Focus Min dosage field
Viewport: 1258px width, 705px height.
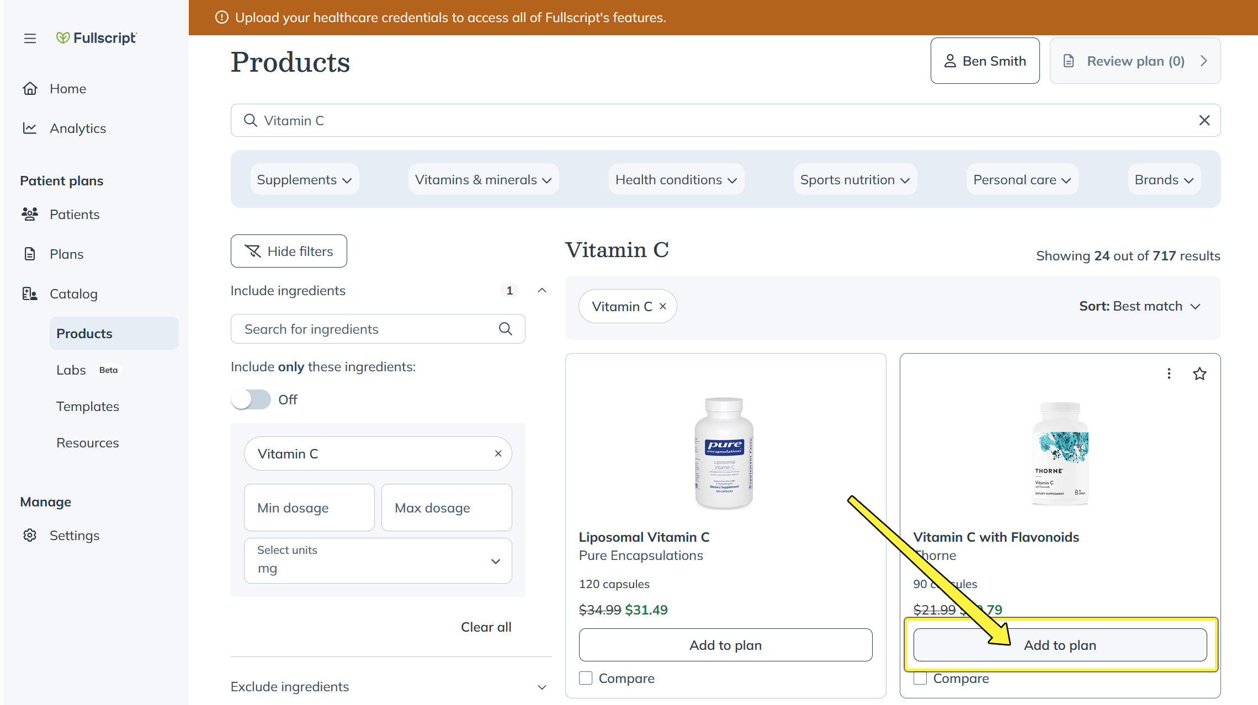(x=309, y=508)
